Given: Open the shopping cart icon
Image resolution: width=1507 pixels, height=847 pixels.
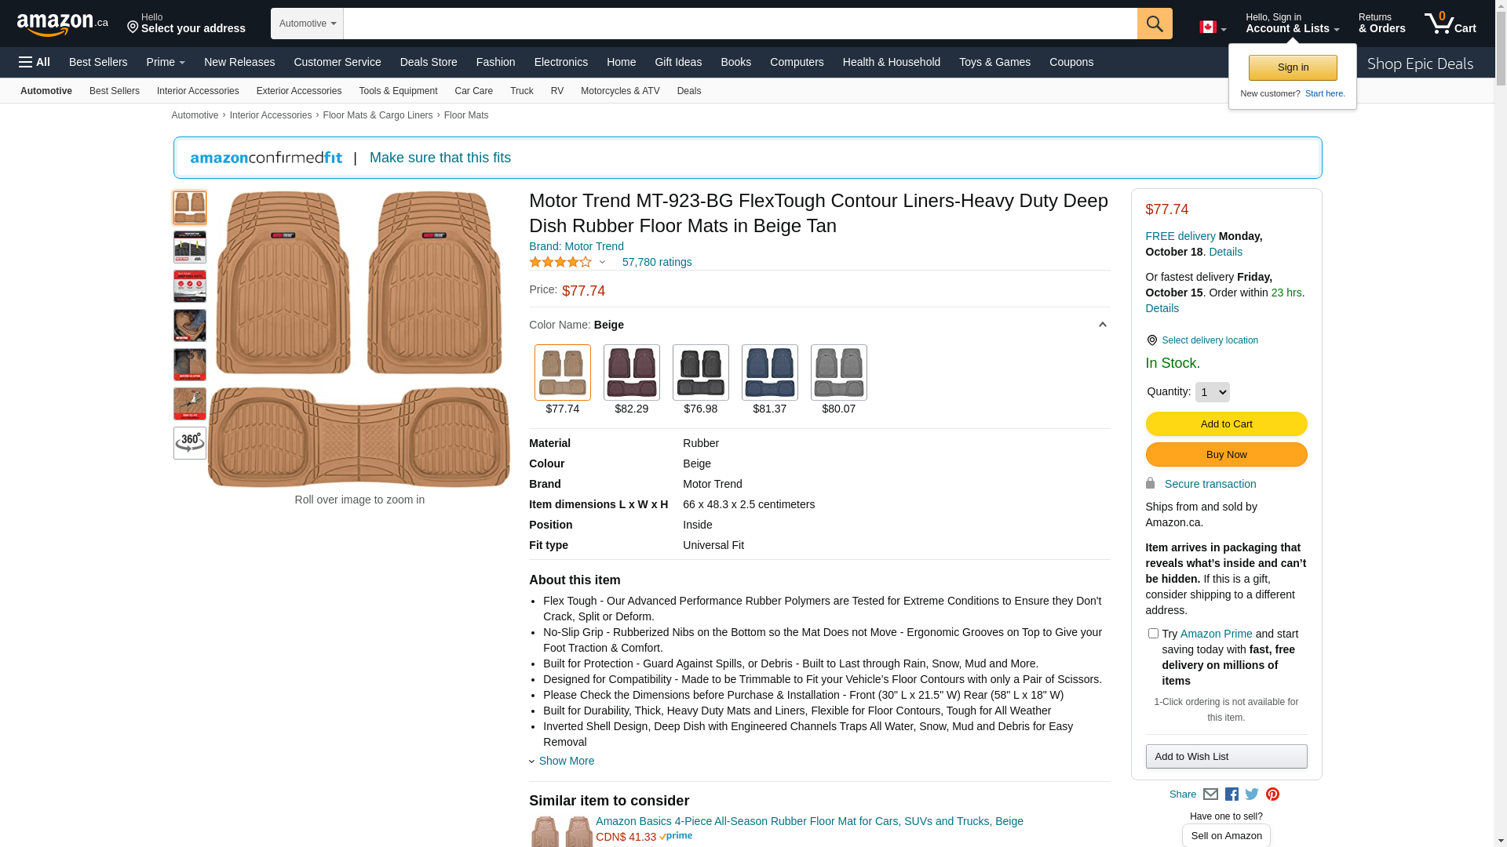Looking at the screenshot, I should coord(1449,24).
